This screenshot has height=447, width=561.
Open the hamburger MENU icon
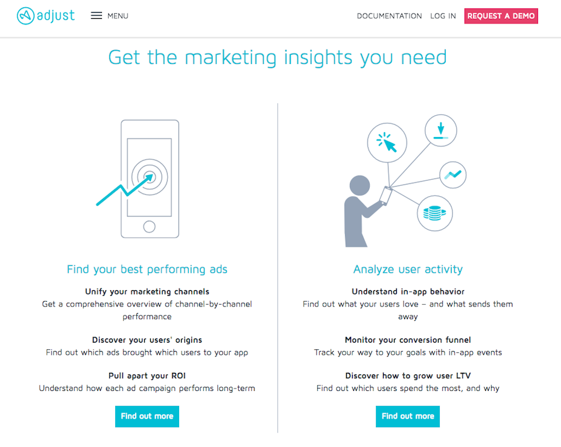tap(97, 16)
